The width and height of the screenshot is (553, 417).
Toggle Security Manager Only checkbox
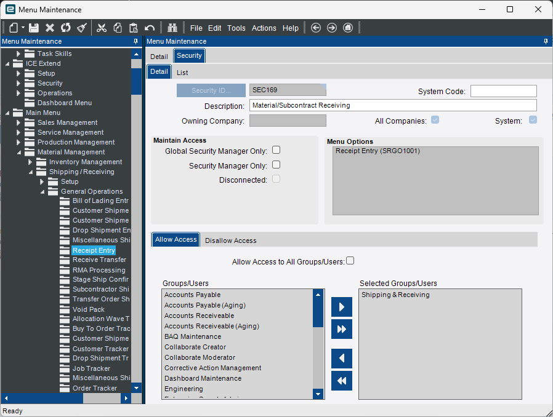pos(276,165)
